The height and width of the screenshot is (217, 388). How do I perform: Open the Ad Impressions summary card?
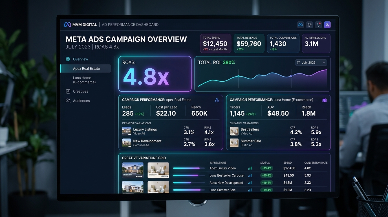pos(316,44)
